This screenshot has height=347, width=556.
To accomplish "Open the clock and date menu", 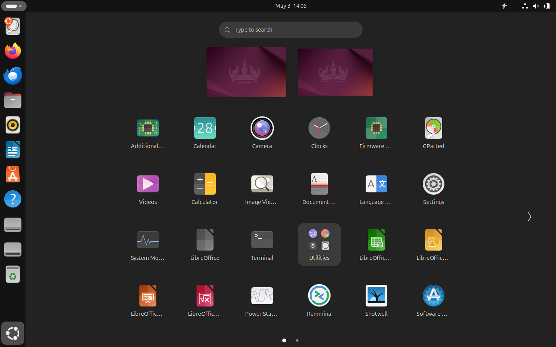I will pos(291,6).
